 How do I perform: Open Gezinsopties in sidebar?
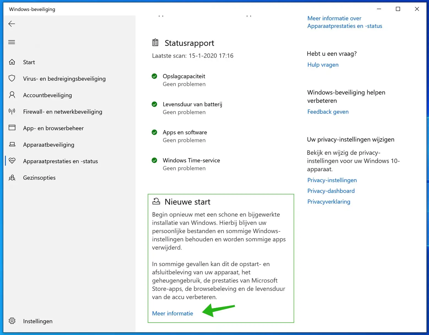tap(39, 178)
